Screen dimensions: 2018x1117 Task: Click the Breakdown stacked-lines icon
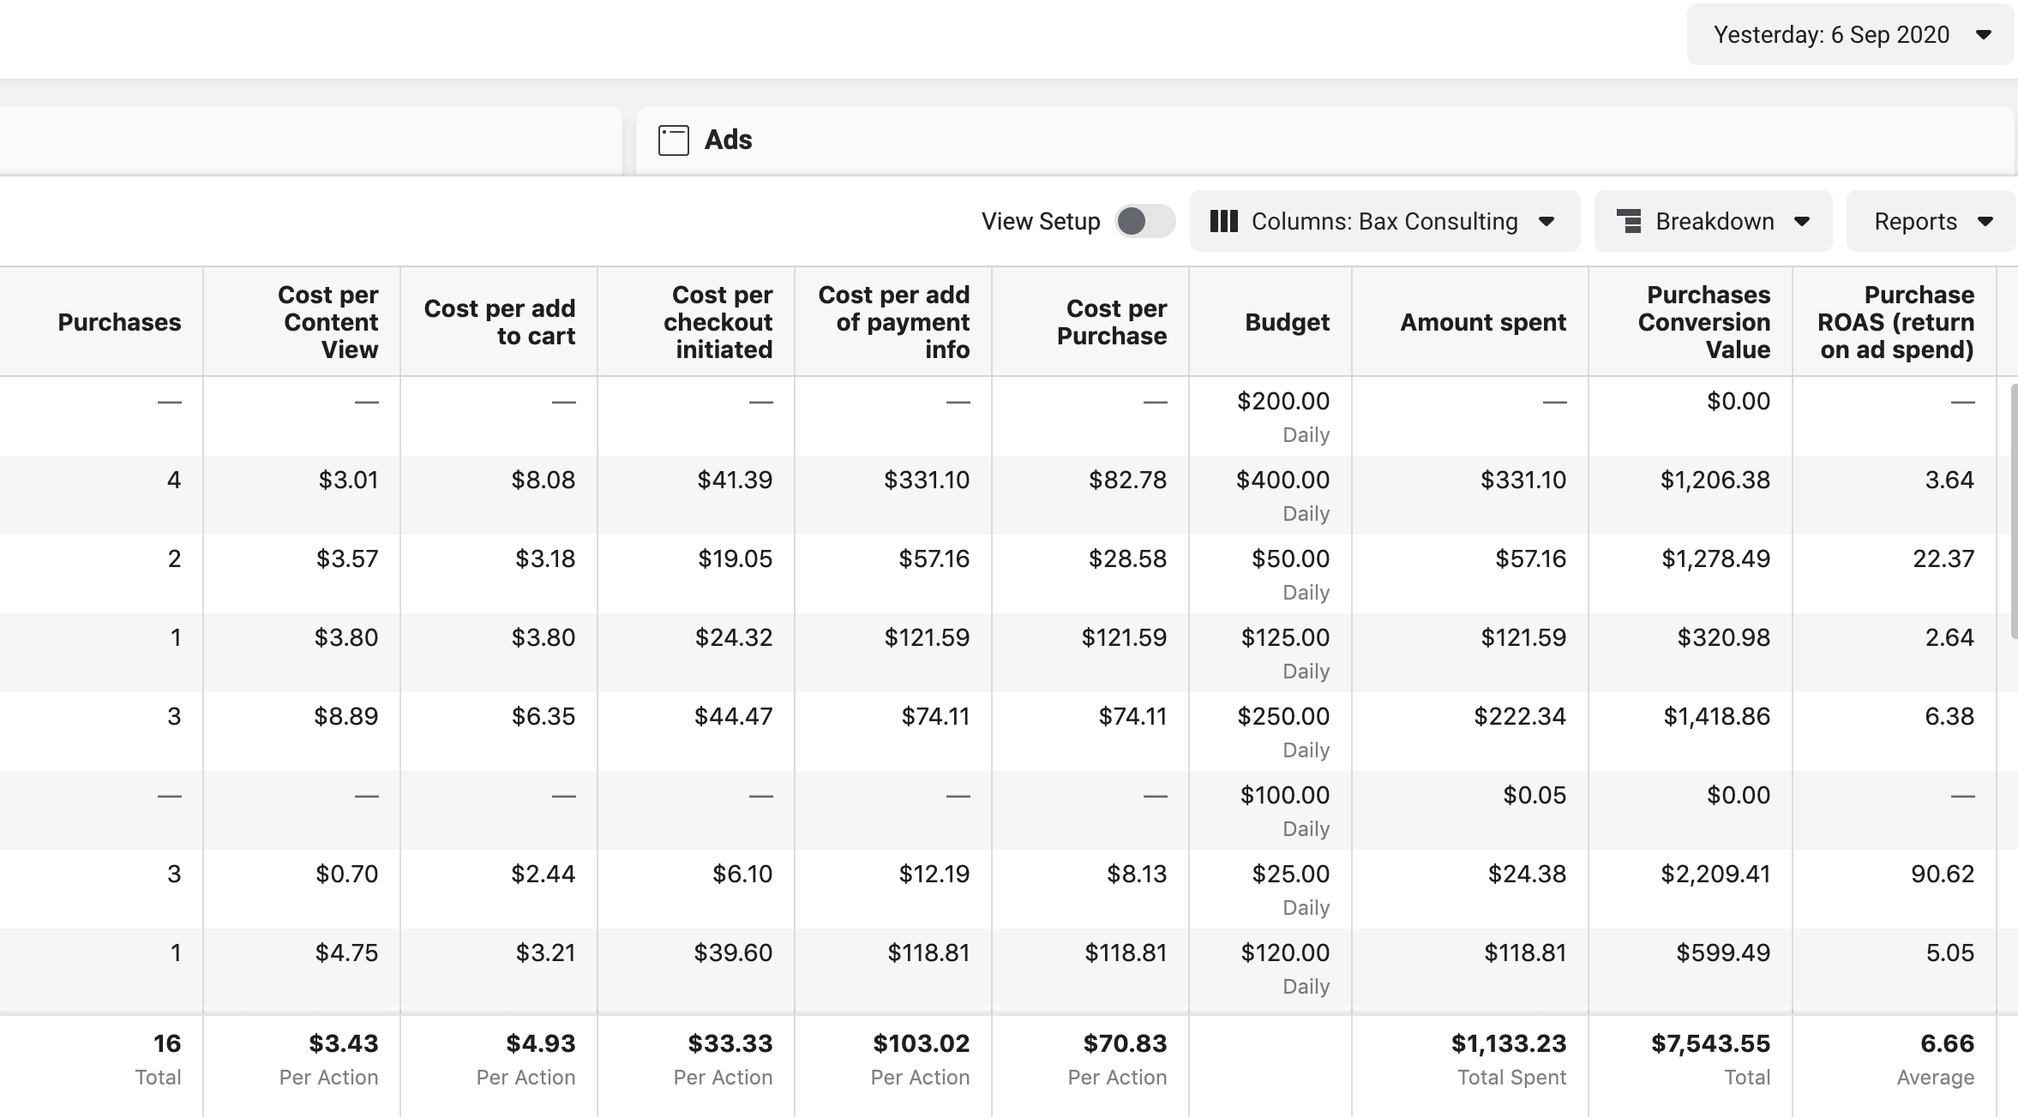1629,221
